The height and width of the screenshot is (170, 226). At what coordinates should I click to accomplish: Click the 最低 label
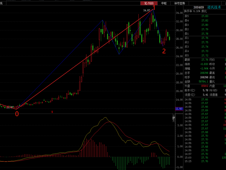[212, 77]
